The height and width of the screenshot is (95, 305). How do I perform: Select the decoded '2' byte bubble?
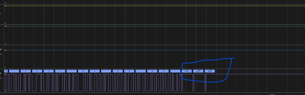point(118,71)
